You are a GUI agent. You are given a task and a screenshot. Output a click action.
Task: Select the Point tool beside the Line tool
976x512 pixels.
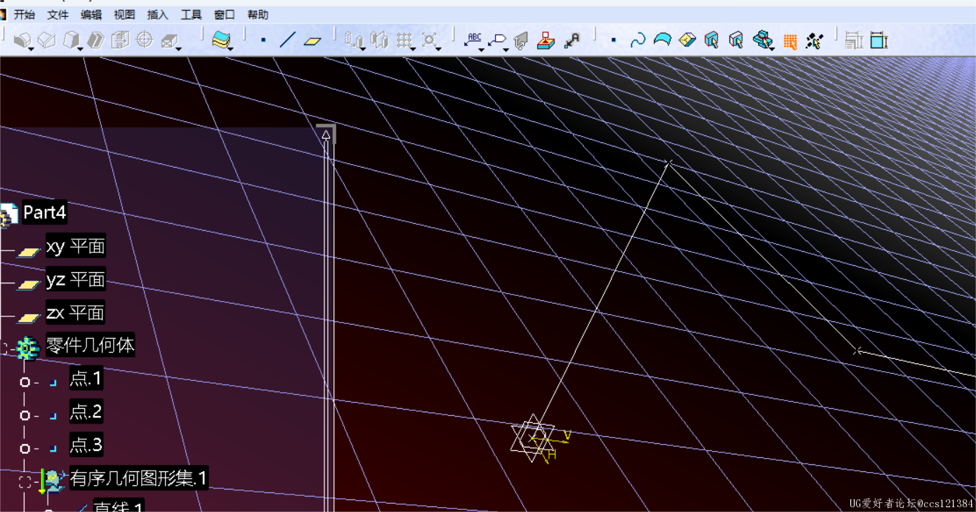tap(263, 40)
